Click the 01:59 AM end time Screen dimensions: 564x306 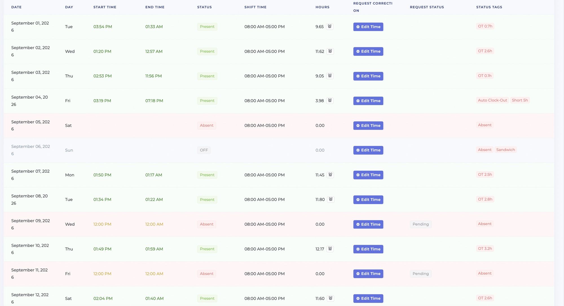click(154, 249)
